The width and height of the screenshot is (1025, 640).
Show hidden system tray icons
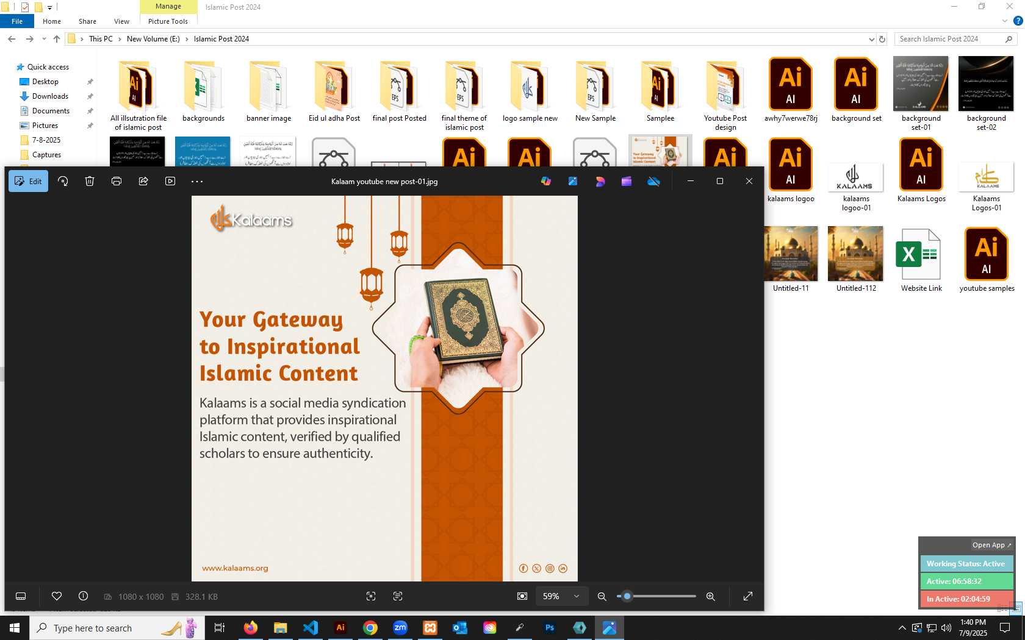click(902, 628)
